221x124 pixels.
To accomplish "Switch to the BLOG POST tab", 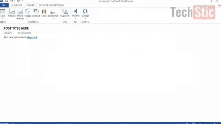I will point(17,5).
